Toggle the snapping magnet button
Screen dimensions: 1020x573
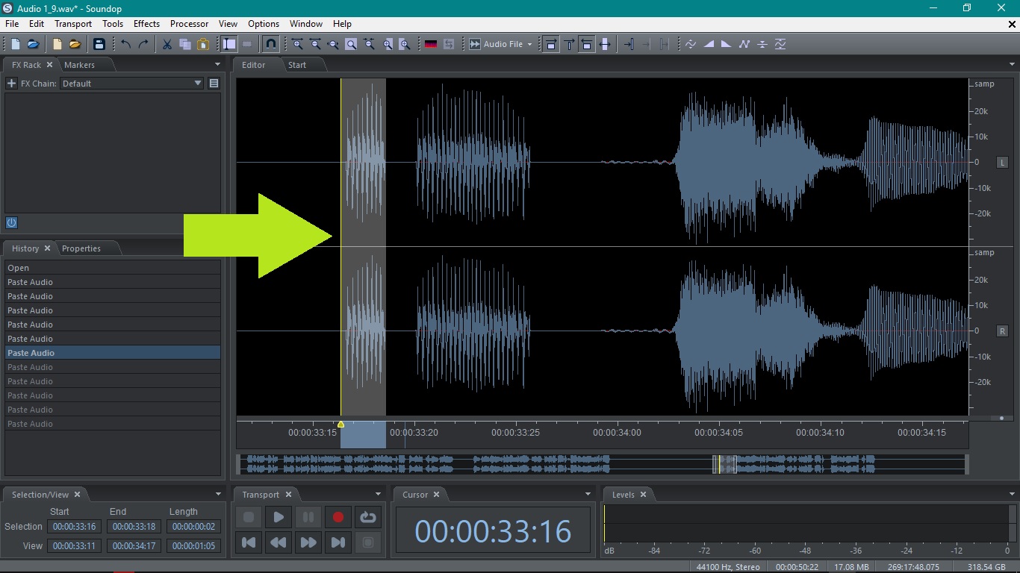(x=271, y=45)
